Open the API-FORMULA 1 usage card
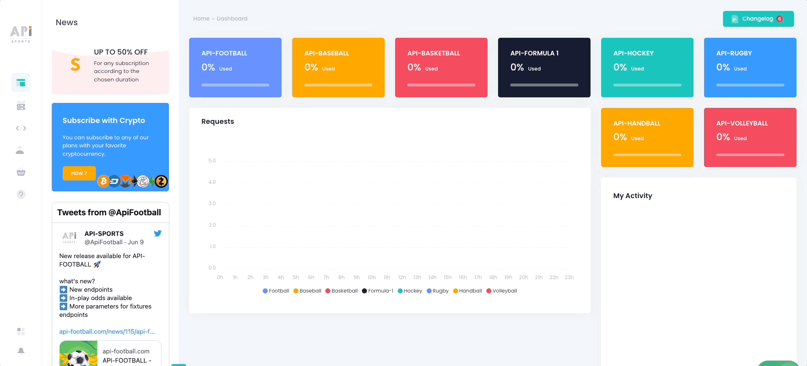Image resolution: width=807 pixels, height=366 pixels. 544,68
